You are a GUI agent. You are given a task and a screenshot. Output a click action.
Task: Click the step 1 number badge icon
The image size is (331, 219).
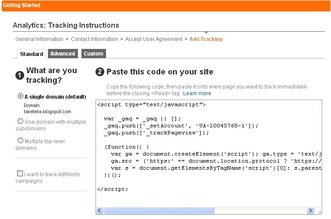pos(20,75)
